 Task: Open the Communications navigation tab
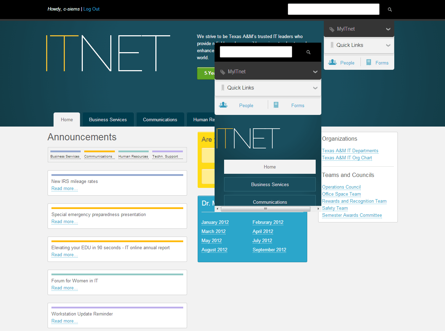pos(160,119)
